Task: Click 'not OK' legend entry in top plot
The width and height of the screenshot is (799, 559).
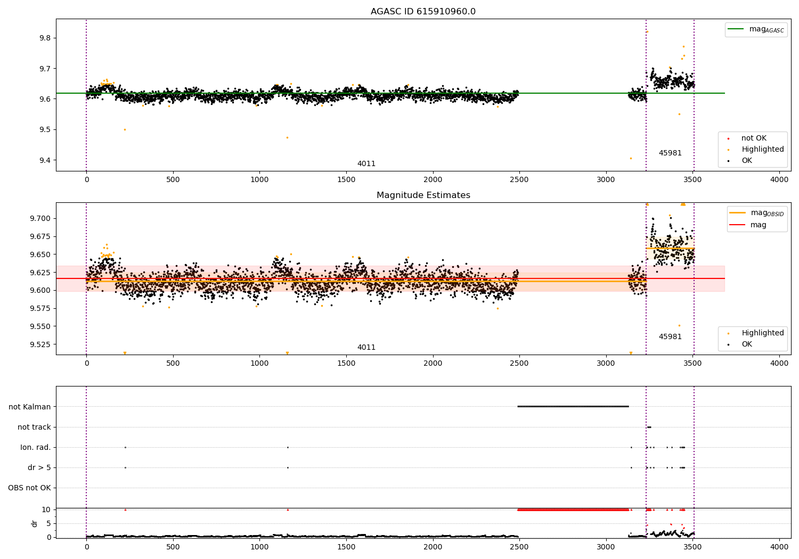Action: (x=753, y=138)
